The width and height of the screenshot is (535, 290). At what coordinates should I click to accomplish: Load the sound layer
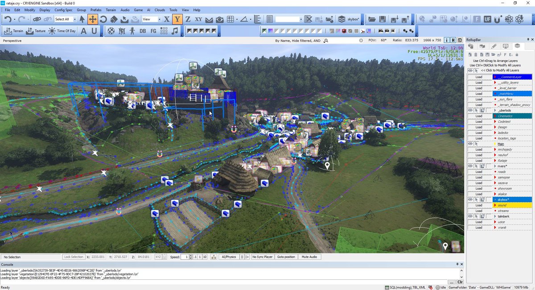479,205
